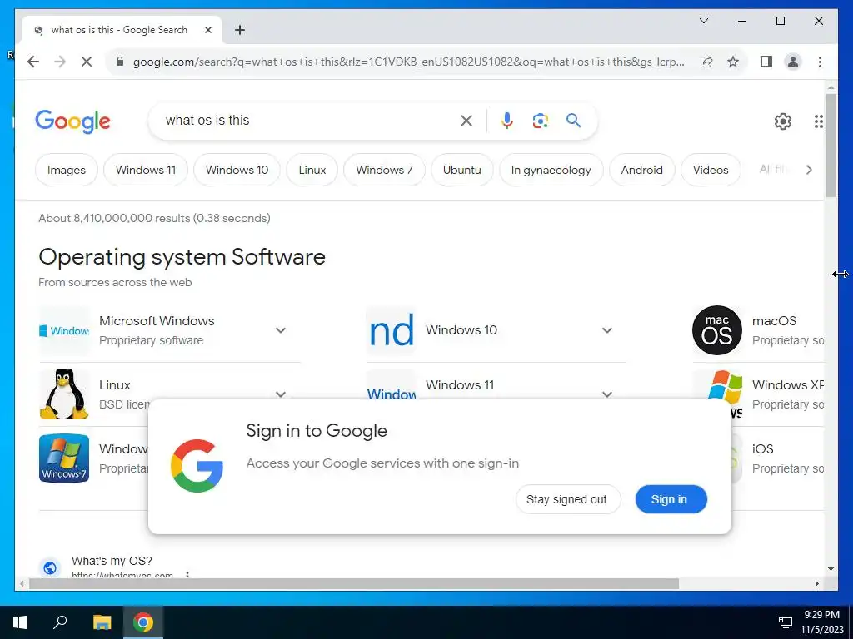
Task: Open Google quick settings gear
Action: [x=783, y=121]
